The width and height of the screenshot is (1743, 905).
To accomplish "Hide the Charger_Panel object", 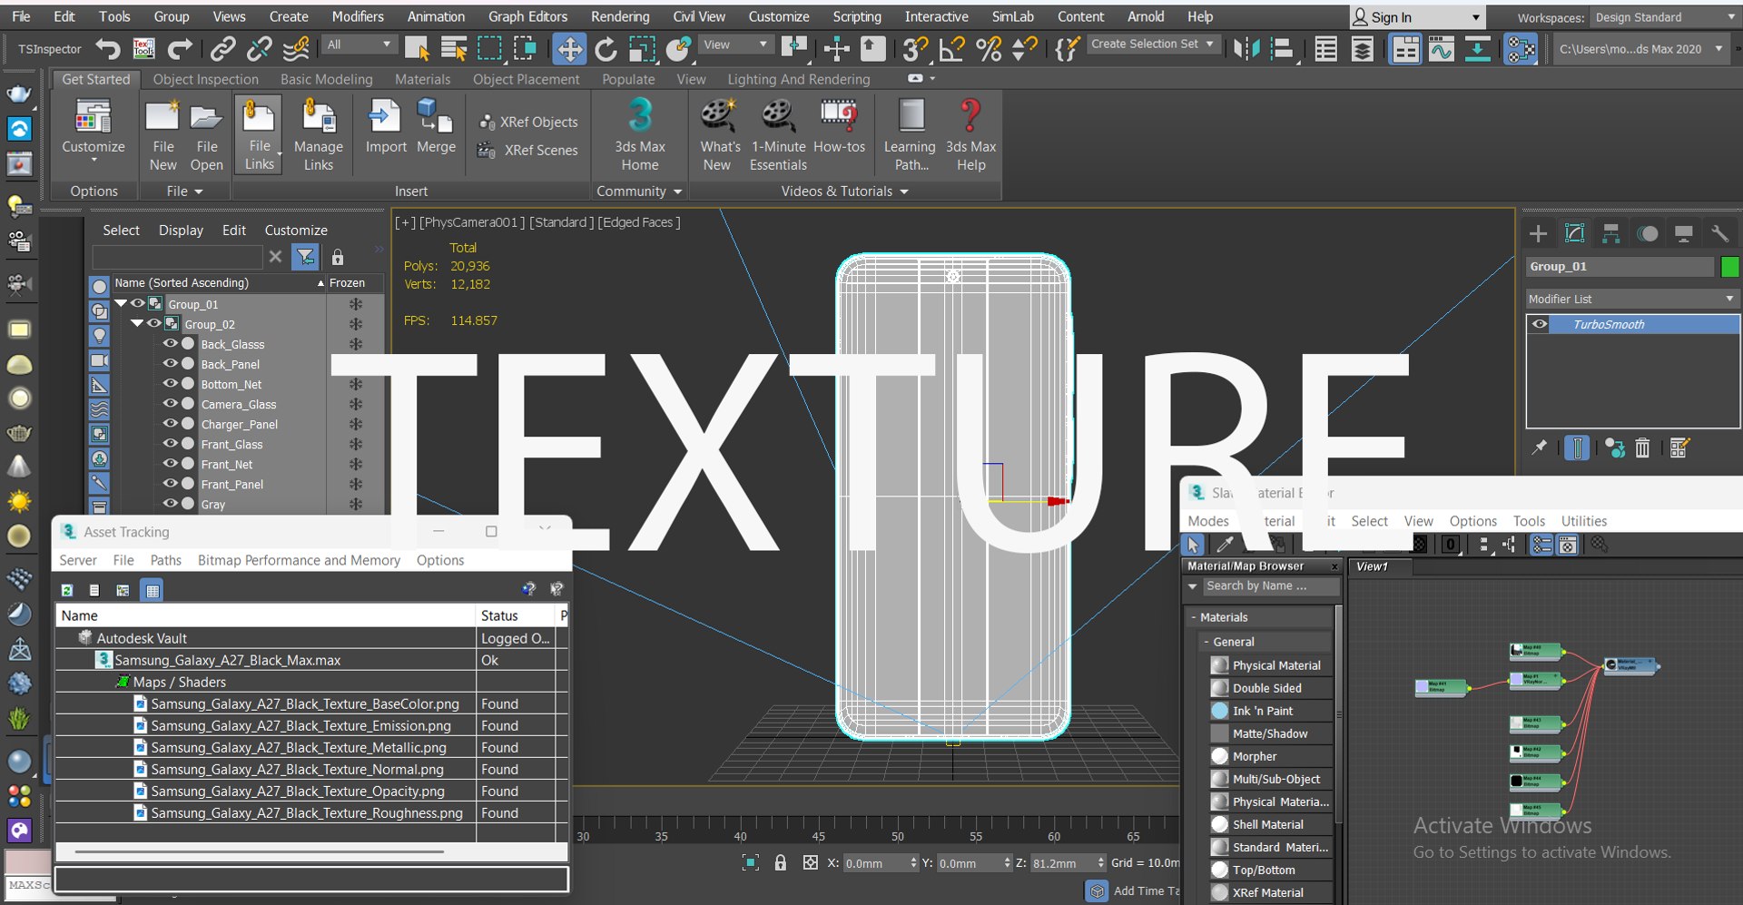I will 170,424.
